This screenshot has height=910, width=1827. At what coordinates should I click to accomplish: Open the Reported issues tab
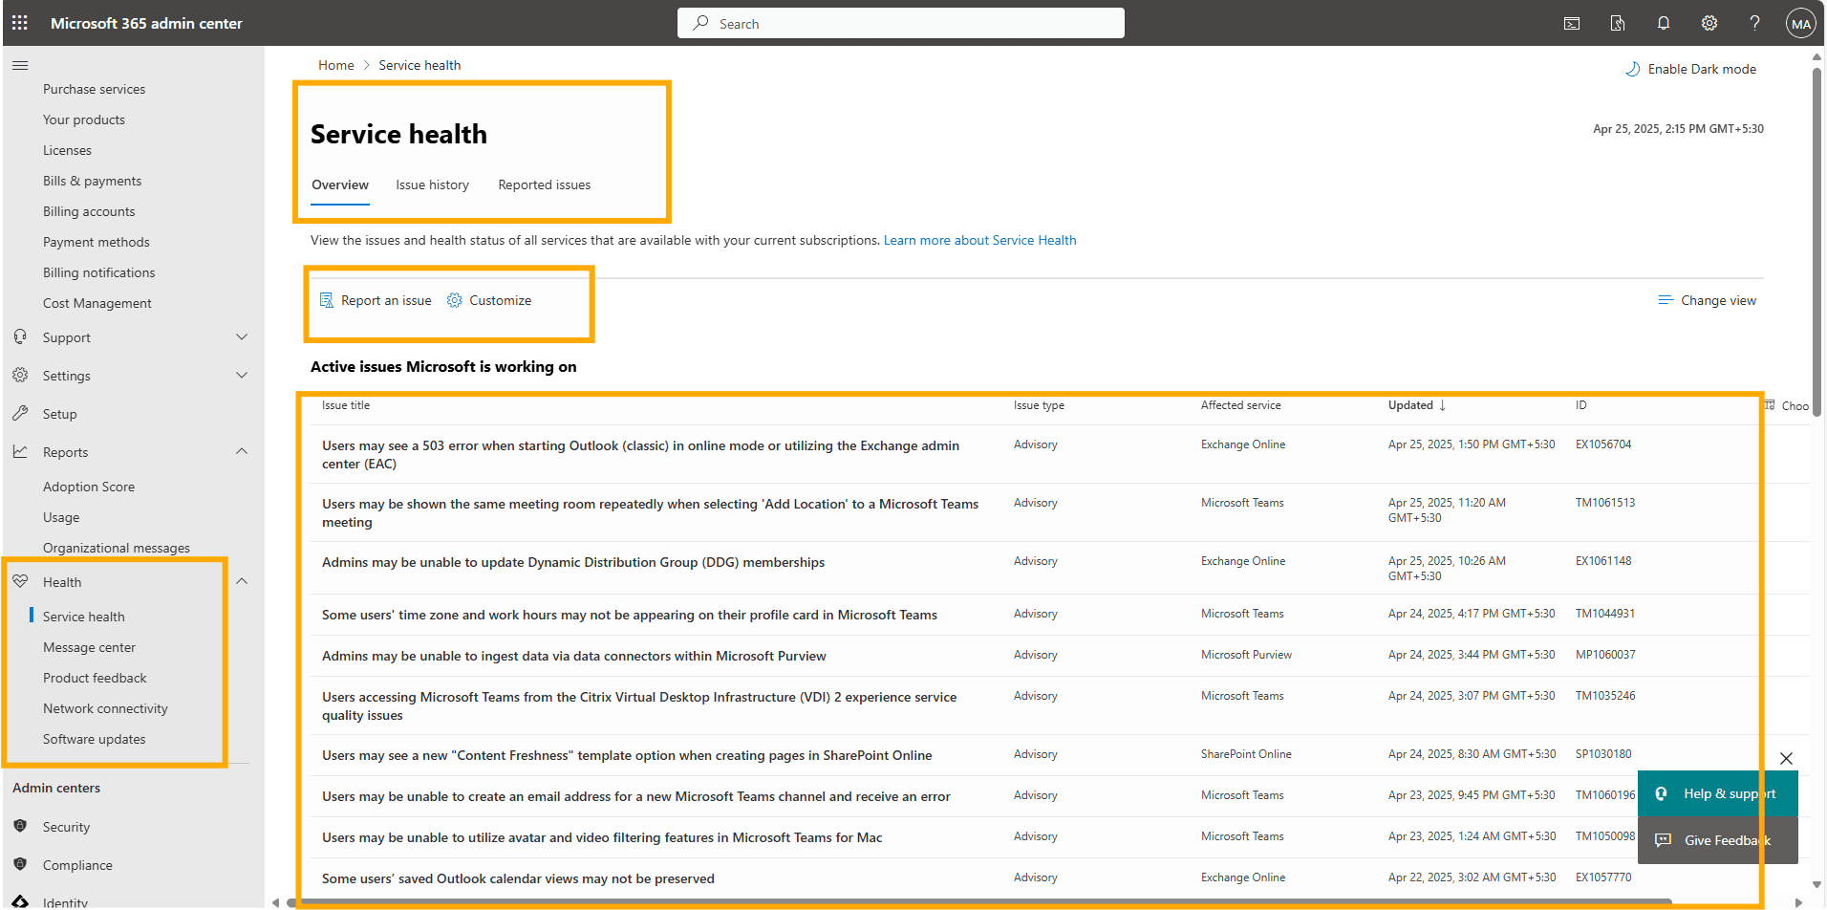tap(544, 184)
